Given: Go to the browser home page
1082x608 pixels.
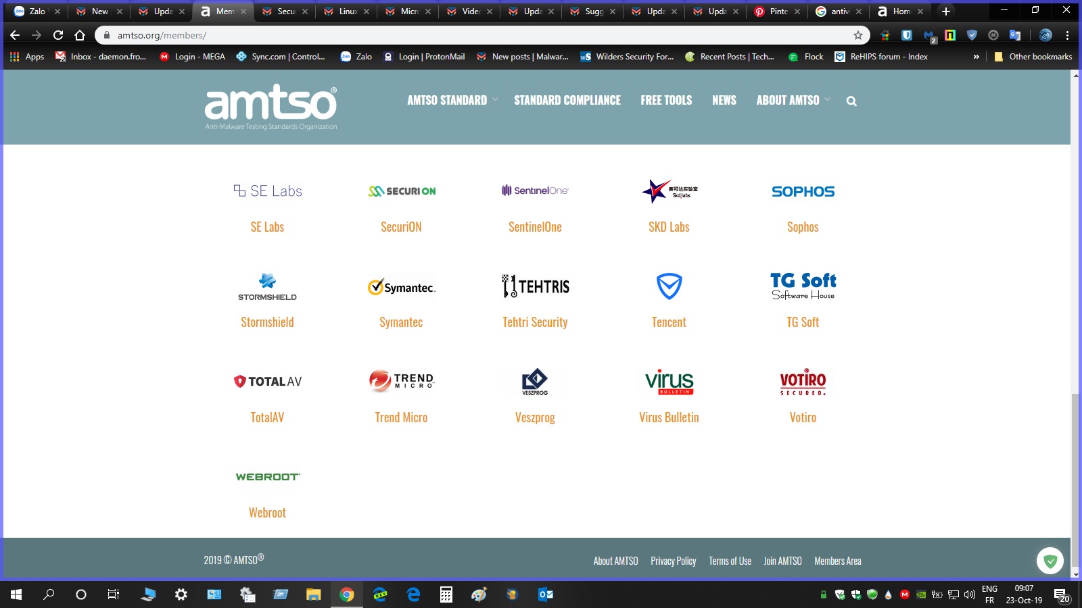Looking at the screenshot, I should pyautogui.click(x=80, y=35).
